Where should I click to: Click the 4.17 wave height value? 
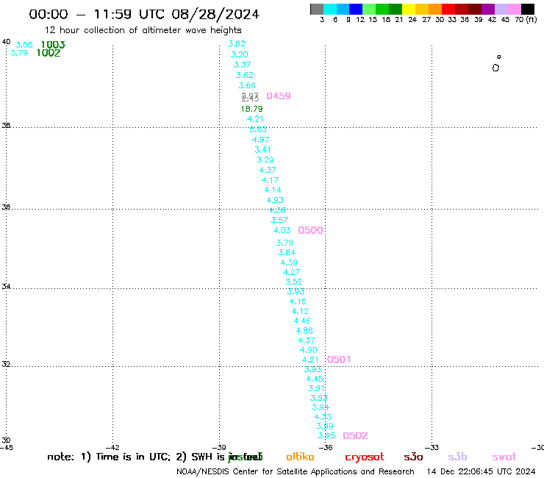coord(270,180)
